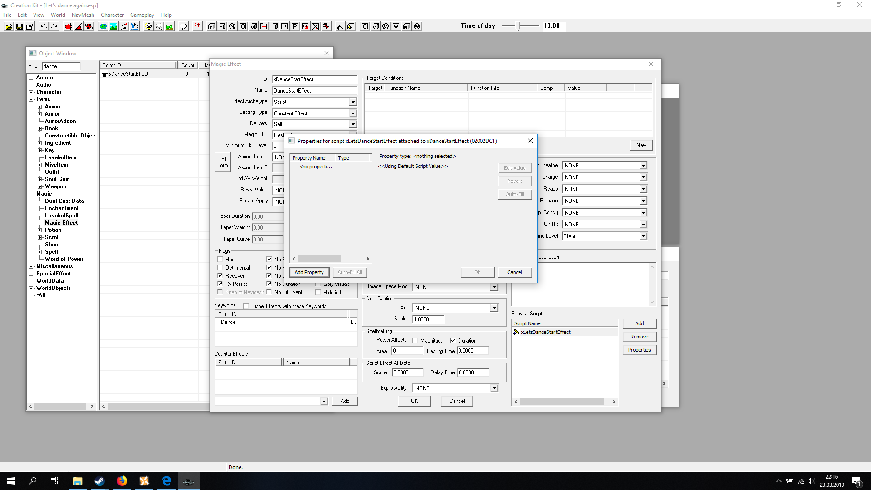Click the HK havok toolbar icon
This screenshot has height=490, width=871.
click(x=124, y=26)
